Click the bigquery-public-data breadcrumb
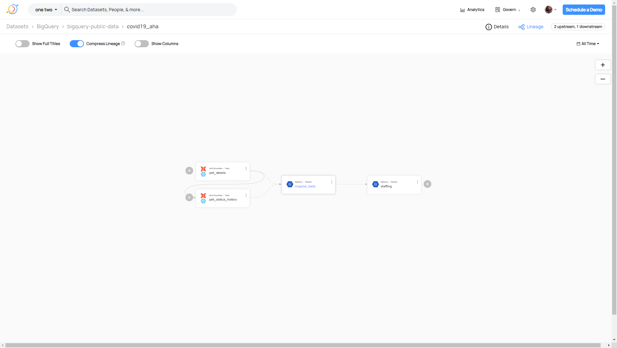This screenshot has width=617, height=348. [93, 26]
